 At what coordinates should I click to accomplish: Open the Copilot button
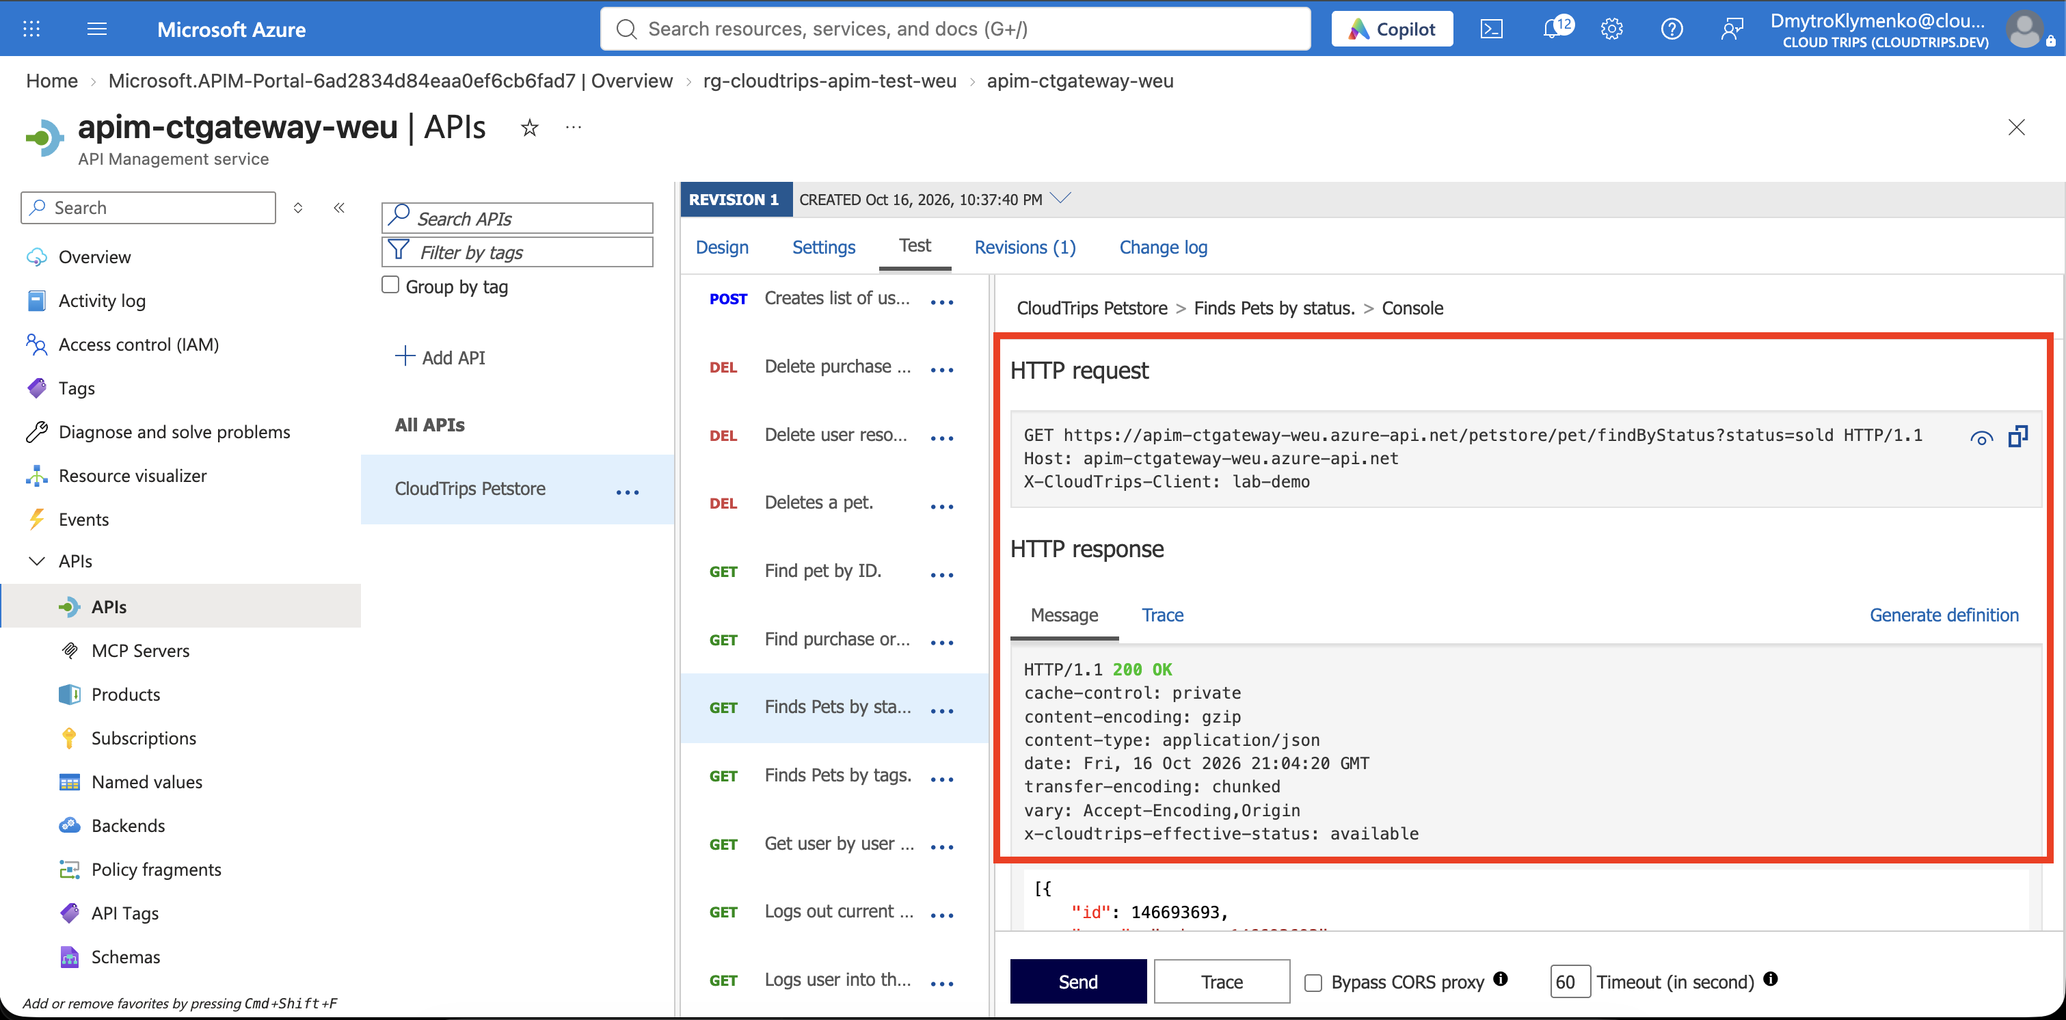(1391, 29)
